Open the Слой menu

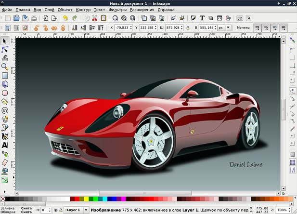tap(50, 10)
